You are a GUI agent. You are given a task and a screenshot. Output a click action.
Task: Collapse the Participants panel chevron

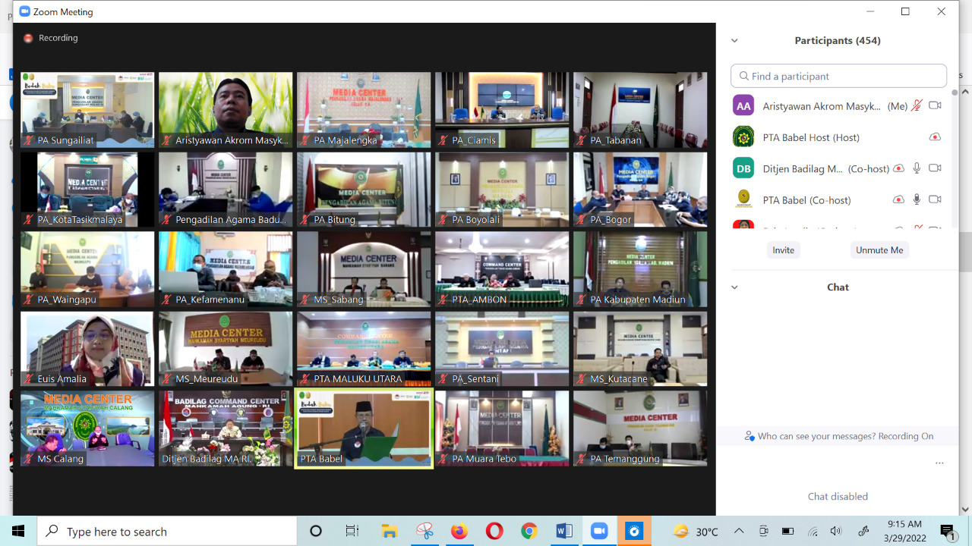[734, 41]
